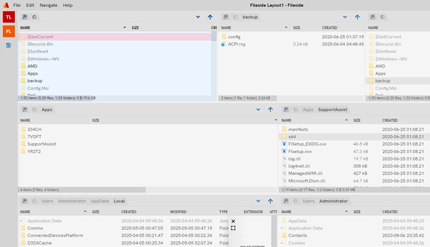Expand the dropdown chevron in top-left C: pane
This screenshot has width=430, height=247.
[198, 18]
